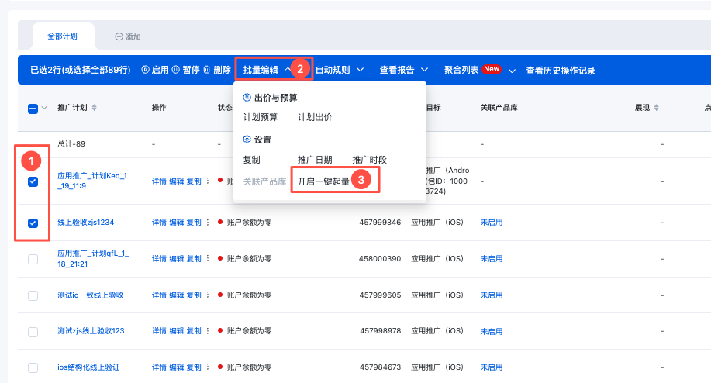Check the 测试zjs线上验收123 row checkbox
Screen dimensions: 711x383
(x=33, y=332)
